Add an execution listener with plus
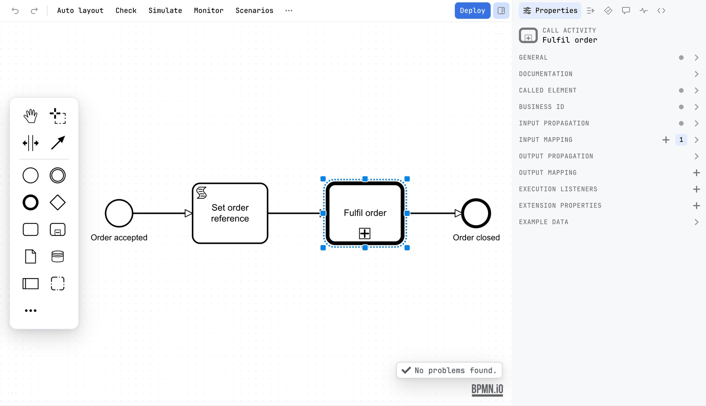 point(696,189)
